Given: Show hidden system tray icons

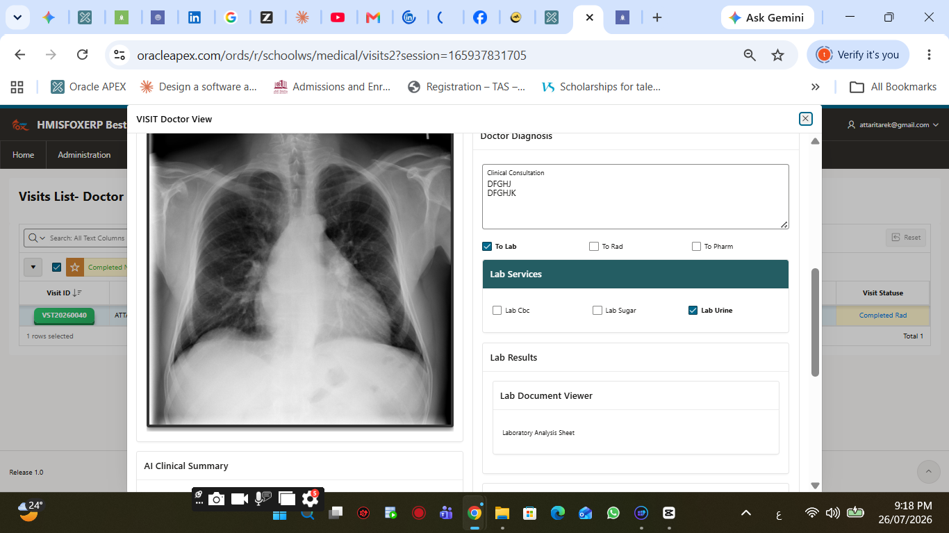Looking at the screenshot, I should pyautogui.click(x=746, y=514).
